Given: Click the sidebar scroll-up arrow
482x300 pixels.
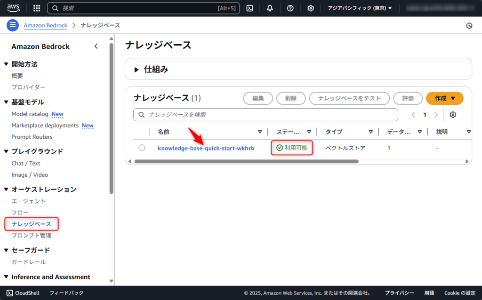Looking at the screenshot, I should [111, 39].
